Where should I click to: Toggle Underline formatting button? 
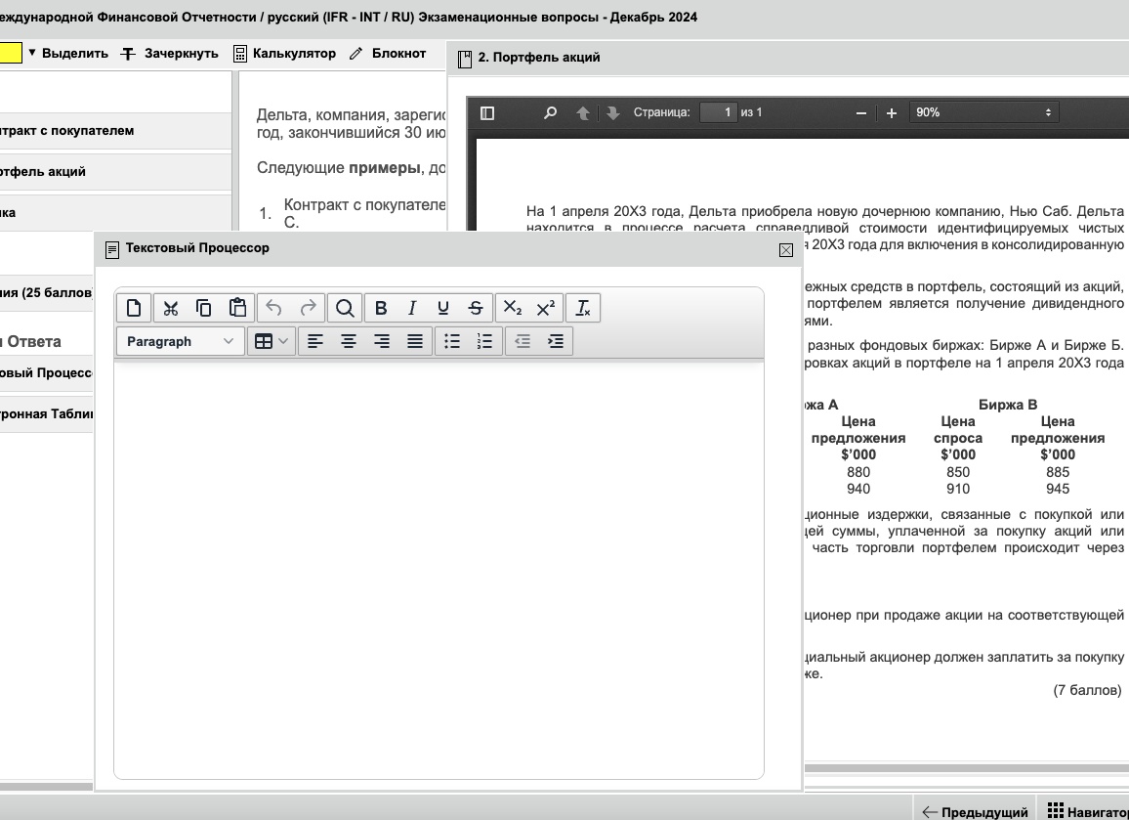coord(443,309)
